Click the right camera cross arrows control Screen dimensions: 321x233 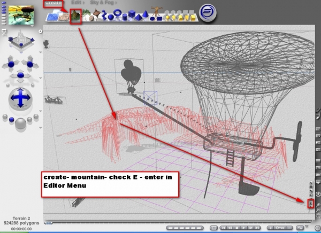(x=30, y=64)
